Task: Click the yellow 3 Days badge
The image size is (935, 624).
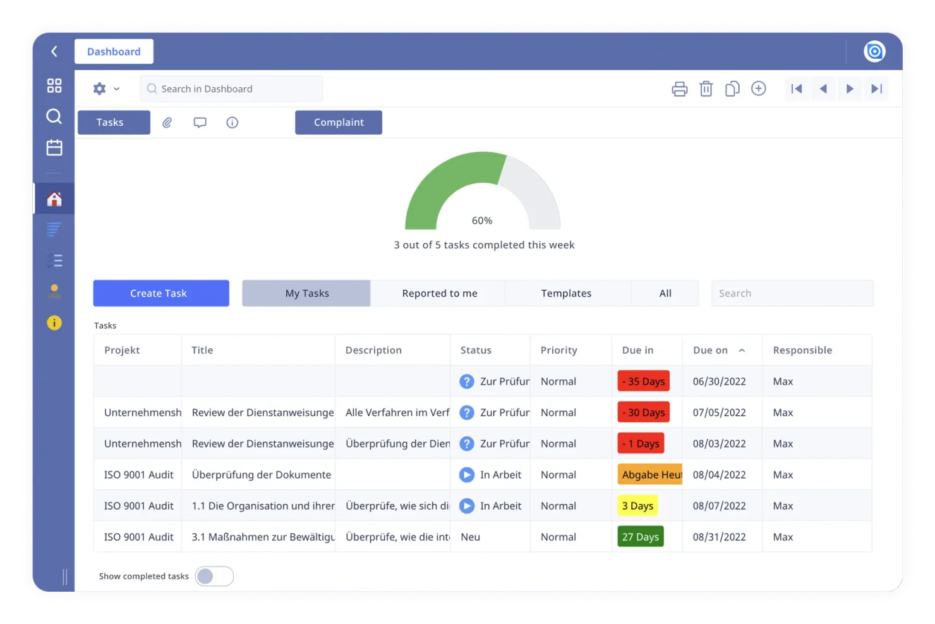Action: 637,506
